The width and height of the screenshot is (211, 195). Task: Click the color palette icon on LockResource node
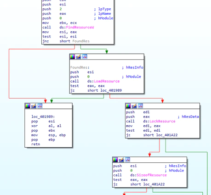pyautogui.click(x=128, y=106)
